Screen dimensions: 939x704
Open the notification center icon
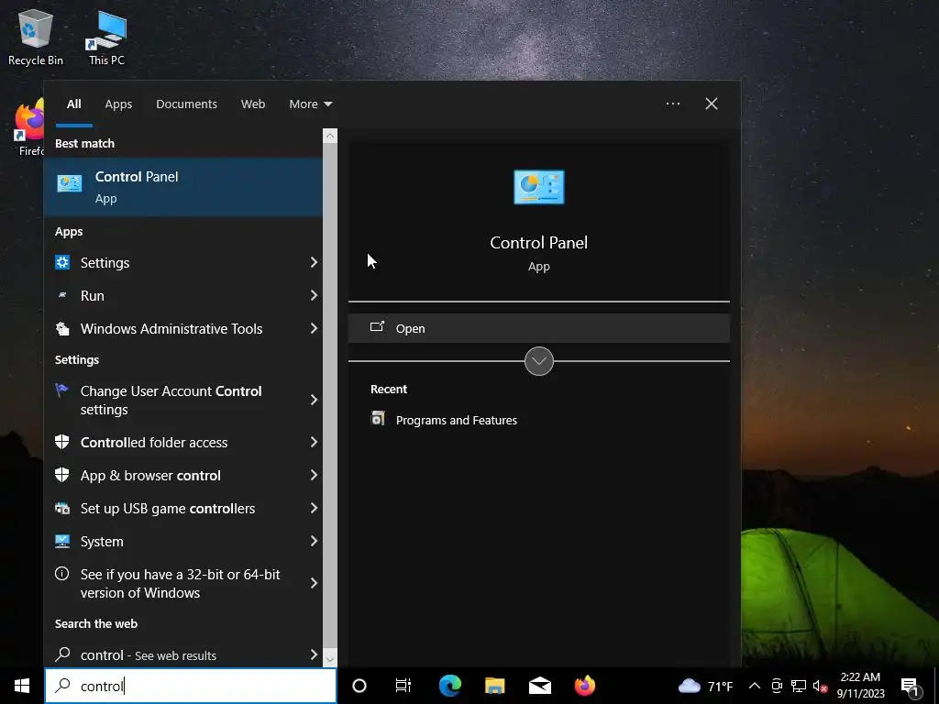point(911,687)
